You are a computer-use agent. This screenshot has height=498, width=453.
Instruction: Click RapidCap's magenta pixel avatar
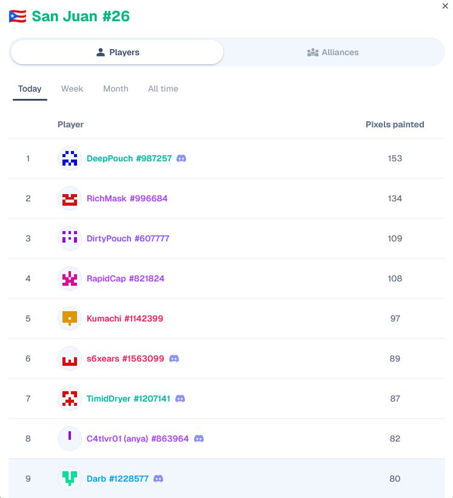pos(70,278)
